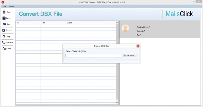The width and height of the screenshot is (203, 107).
Task: Click the Export floppy disk icon
Action: 4,18
